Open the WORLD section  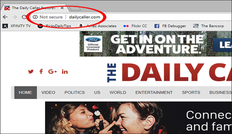click(x=118, y=93)
